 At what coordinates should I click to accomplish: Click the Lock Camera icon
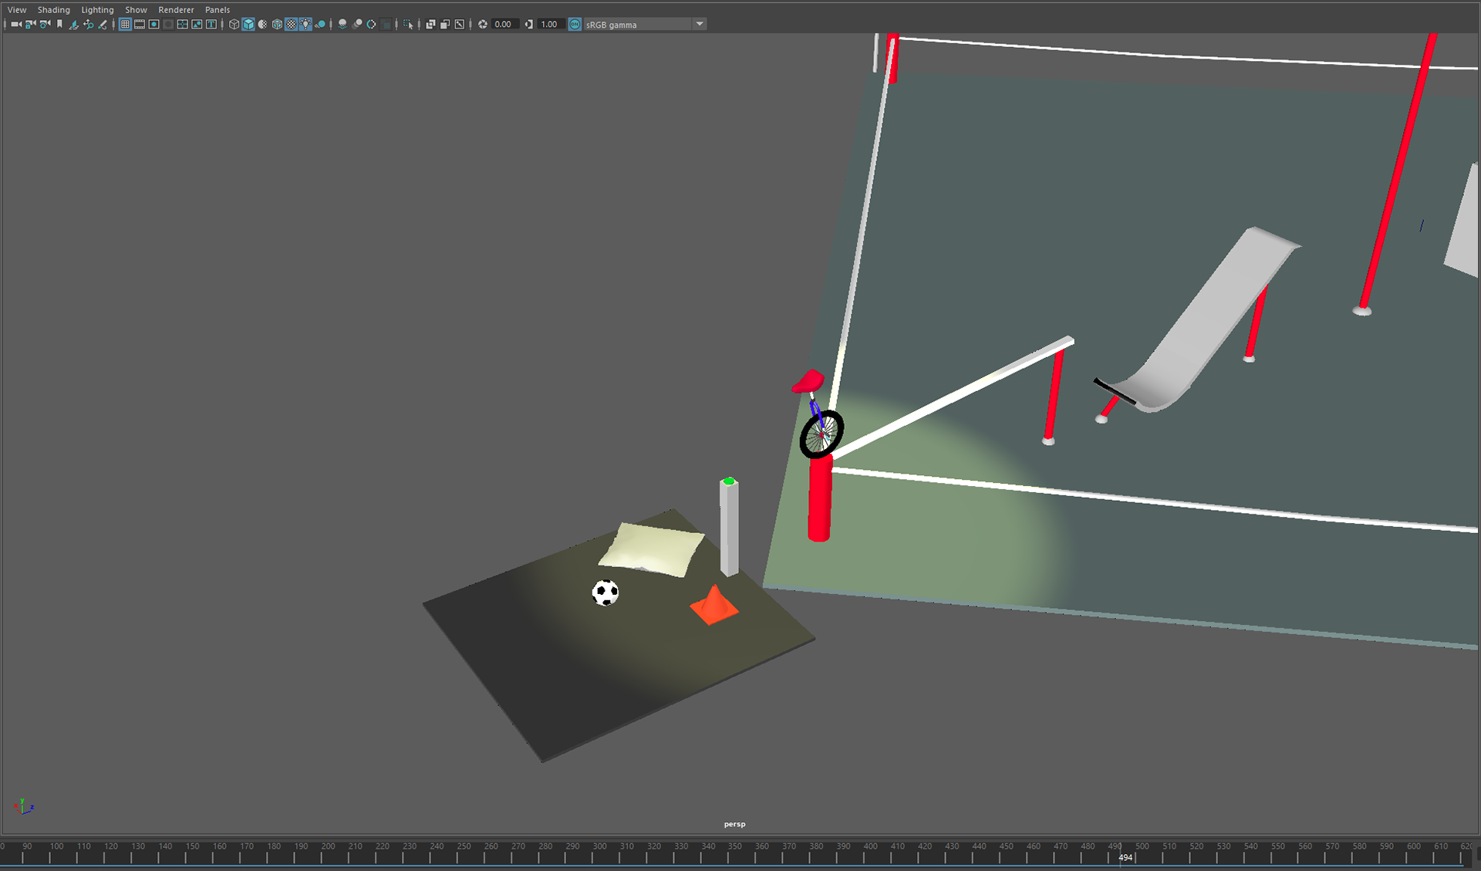click(30, 25)
